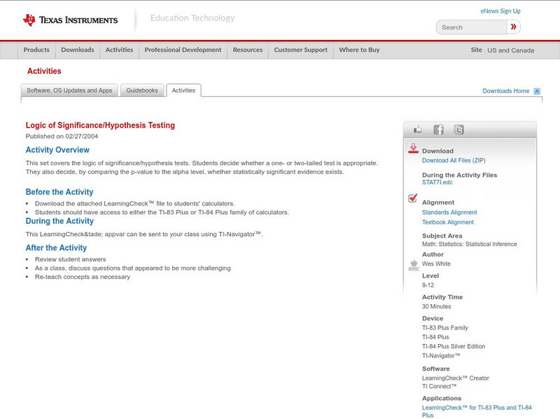Click 'LearningCheck™ Creator' software entry
560x419 pixels.
point(456,378)
